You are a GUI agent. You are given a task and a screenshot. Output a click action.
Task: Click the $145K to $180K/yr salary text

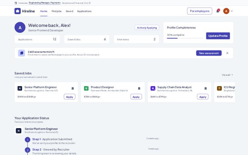click(27, 97)
